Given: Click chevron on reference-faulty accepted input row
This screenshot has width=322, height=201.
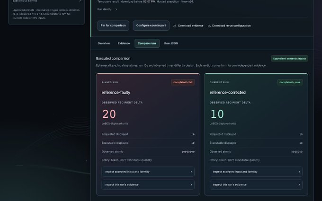Looking at the screenshot, I should point(191,172).
